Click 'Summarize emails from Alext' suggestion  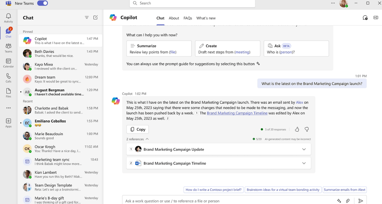point(345,190)
